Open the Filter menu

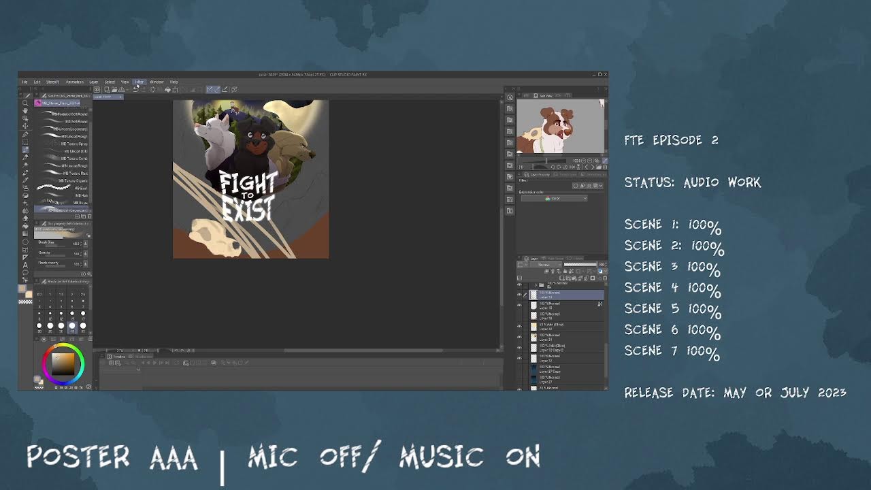pyautogui.click(x=139, y=82)
